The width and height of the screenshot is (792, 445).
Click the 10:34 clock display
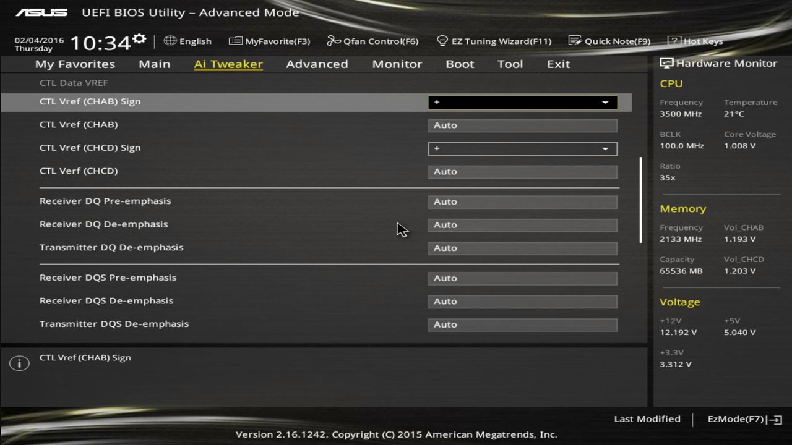(x=100, y=43)
